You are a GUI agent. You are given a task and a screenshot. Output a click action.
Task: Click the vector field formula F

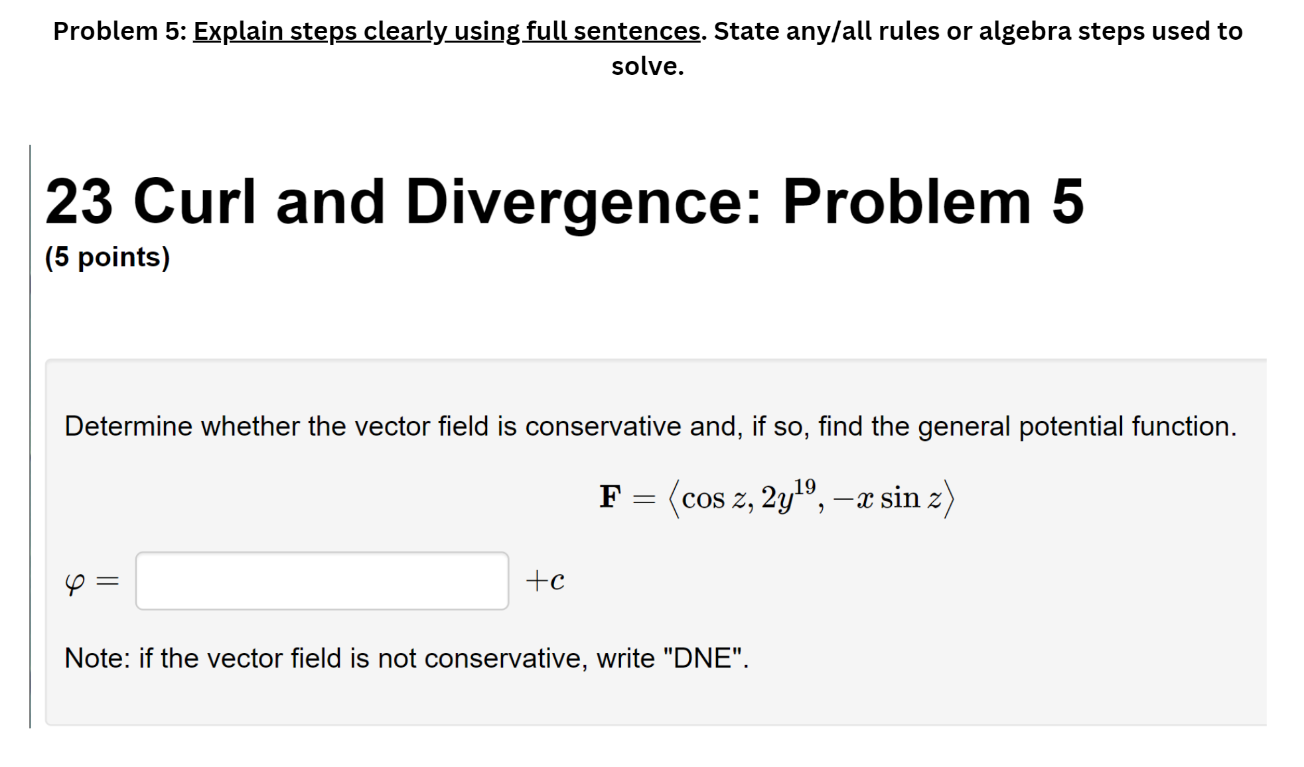776,497
